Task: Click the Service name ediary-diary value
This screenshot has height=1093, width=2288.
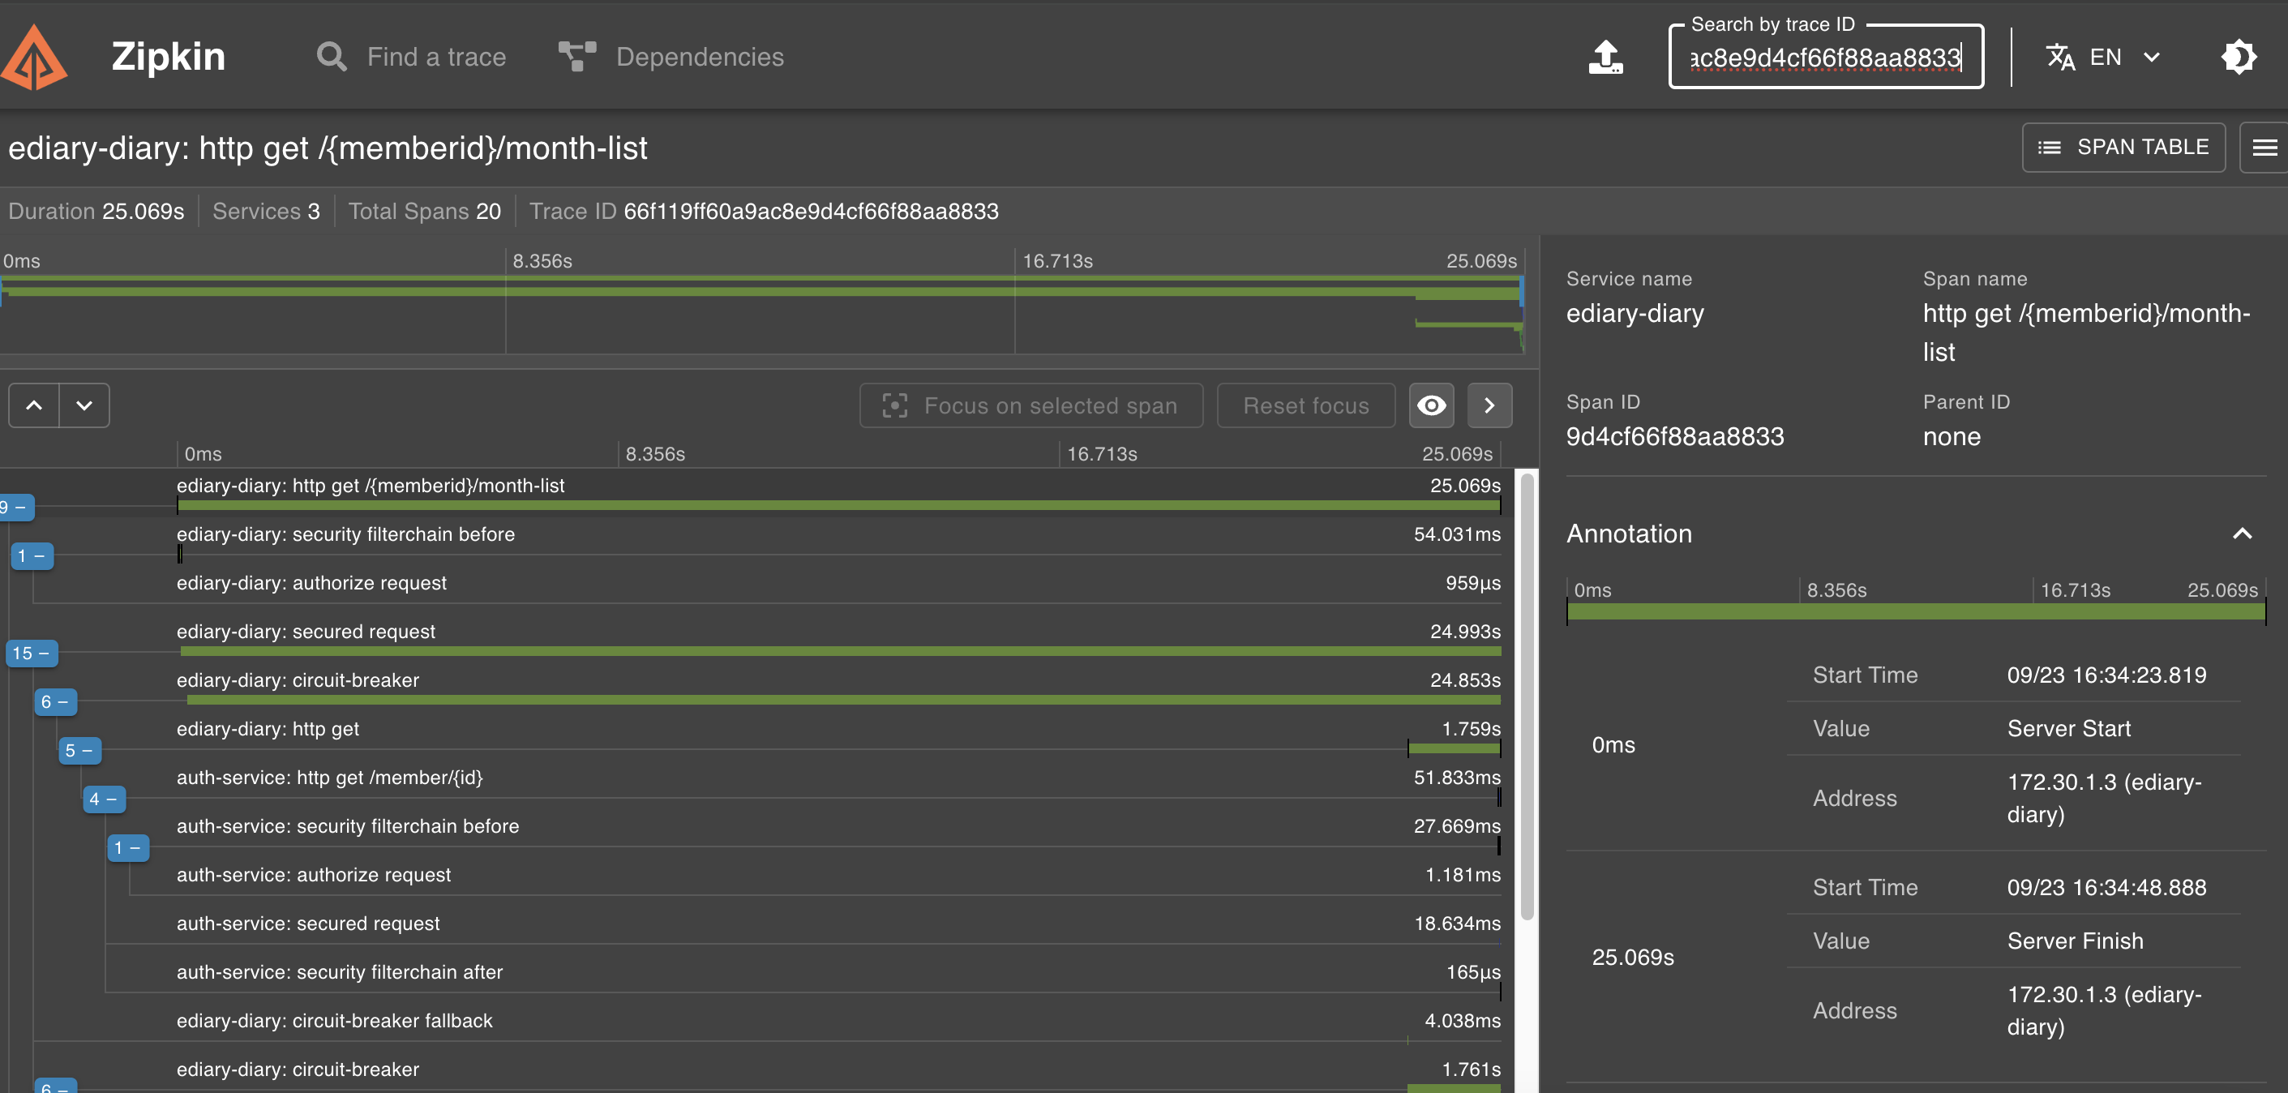Action: (x=1635, y=314)
